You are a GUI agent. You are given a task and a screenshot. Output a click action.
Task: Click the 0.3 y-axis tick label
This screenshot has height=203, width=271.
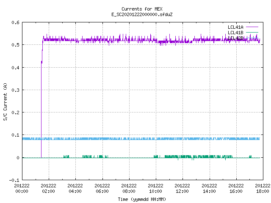point(15,90)
